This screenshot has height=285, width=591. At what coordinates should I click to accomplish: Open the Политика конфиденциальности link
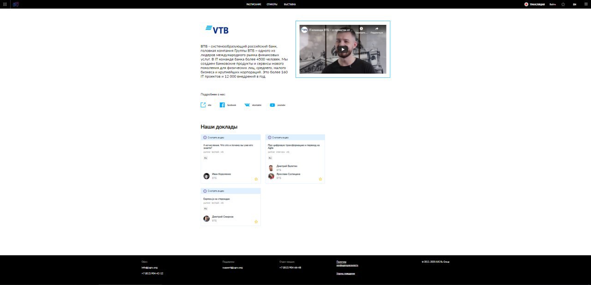click(x=347, y=263)
